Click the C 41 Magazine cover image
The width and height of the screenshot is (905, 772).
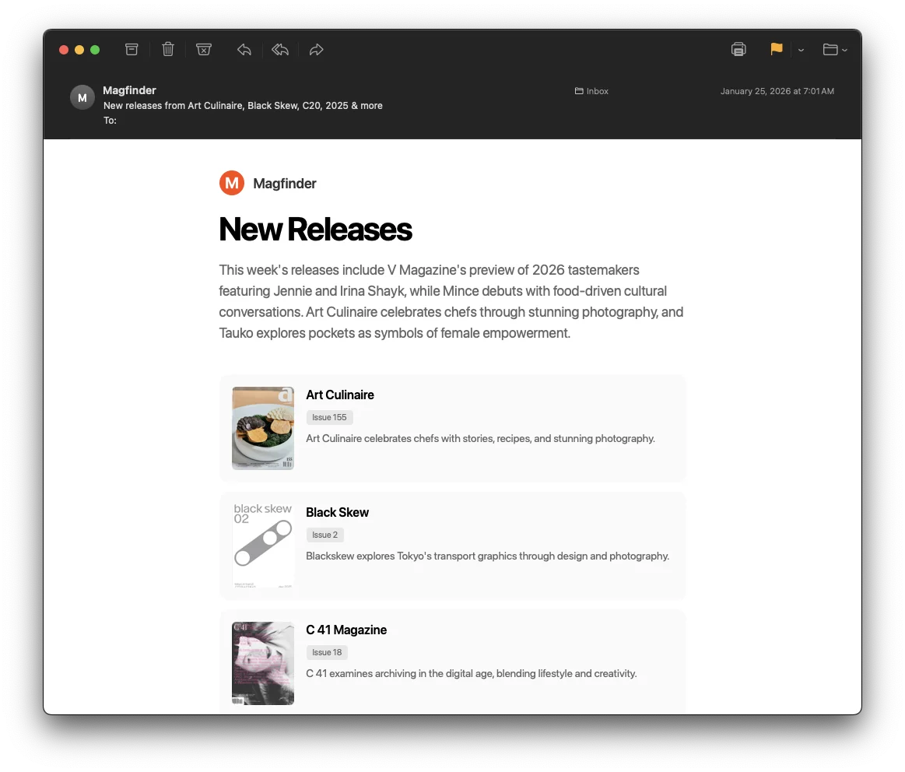click(262, 663)
